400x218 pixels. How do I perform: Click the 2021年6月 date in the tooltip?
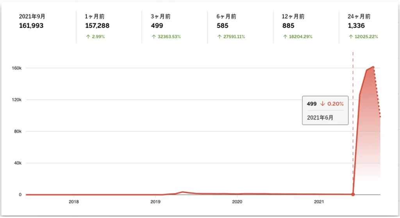click(x=320, y=118)
